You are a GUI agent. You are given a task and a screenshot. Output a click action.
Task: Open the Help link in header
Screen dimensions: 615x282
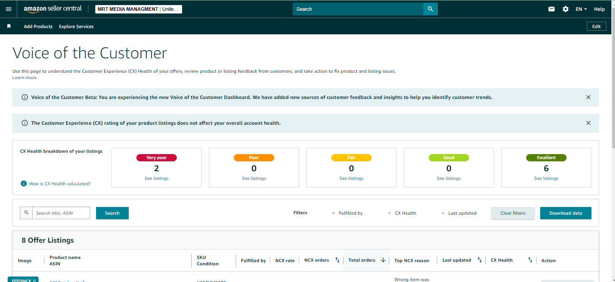click(599, 9)
